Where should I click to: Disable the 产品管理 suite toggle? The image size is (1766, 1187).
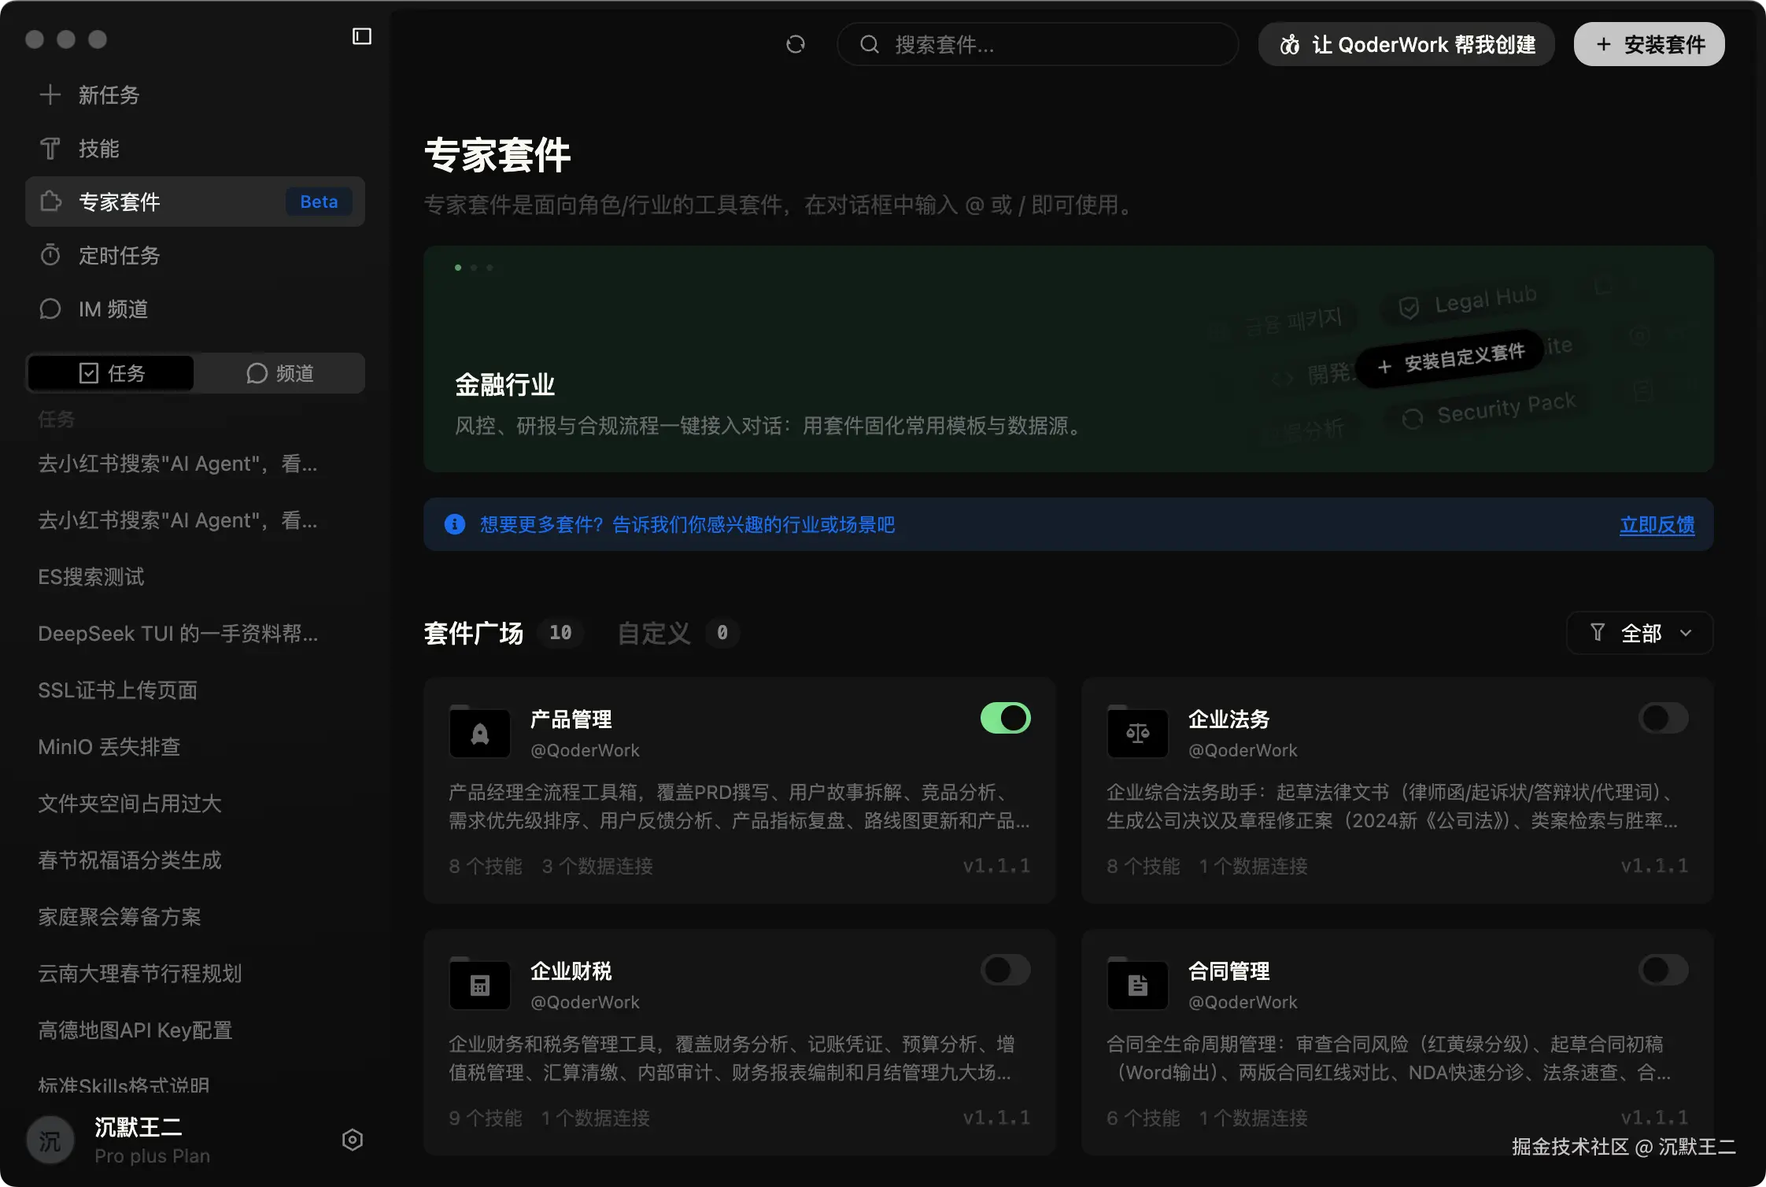[x=1006, y=718]
